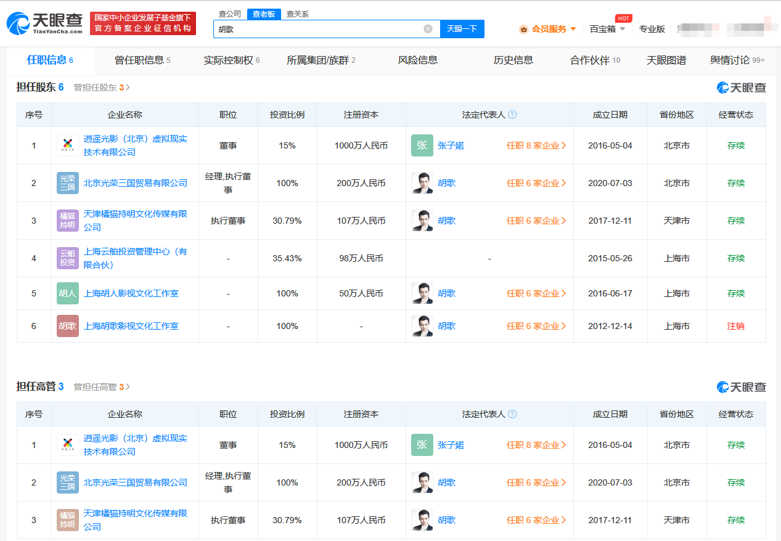Open 上海胡歌影视文化工作室 link
Screen dimensions: 781x541
[131, 326]
